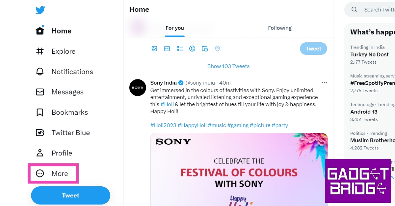Add location using the pin icon
Viewport: 395px width, 206px height.
217,49
